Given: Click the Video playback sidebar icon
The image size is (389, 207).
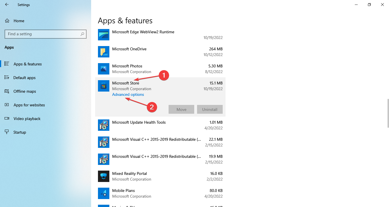Looking at the screenshot, I should click(x=7, y=119).
